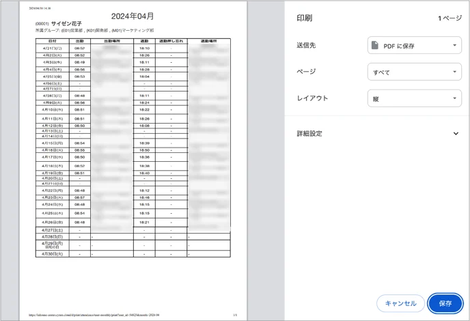Click the arrow on the 縦 layout dropdown

click(x=455, y=98)
